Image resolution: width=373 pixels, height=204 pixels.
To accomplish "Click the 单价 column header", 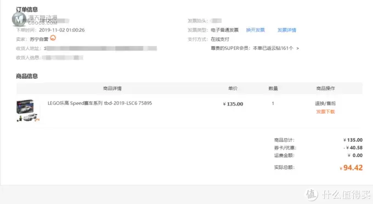I will tap(233, 88).
